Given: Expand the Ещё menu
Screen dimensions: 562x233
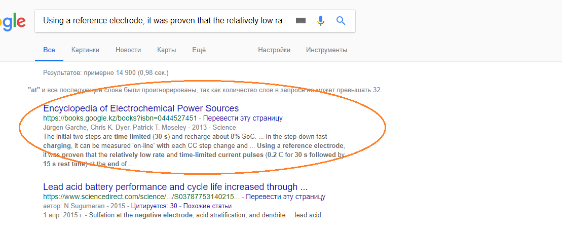Looking at the screenshot, I should coord(199,50).
